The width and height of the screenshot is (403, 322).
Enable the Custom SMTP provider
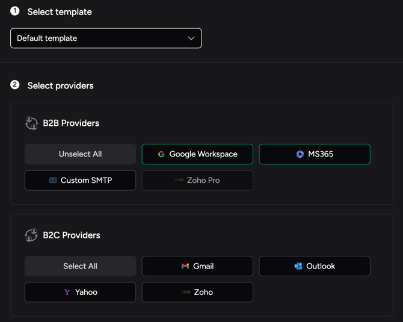[x=80, y=180]
